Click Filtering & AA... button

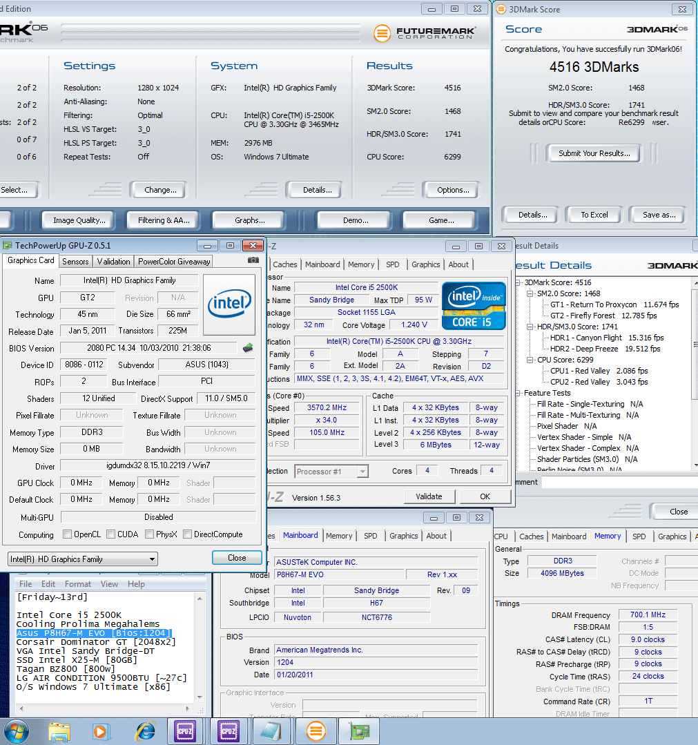point(164,220)
